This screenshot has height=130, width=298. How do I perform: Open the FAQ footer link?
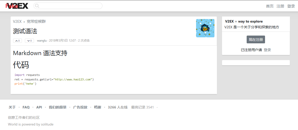coord(26,107)
